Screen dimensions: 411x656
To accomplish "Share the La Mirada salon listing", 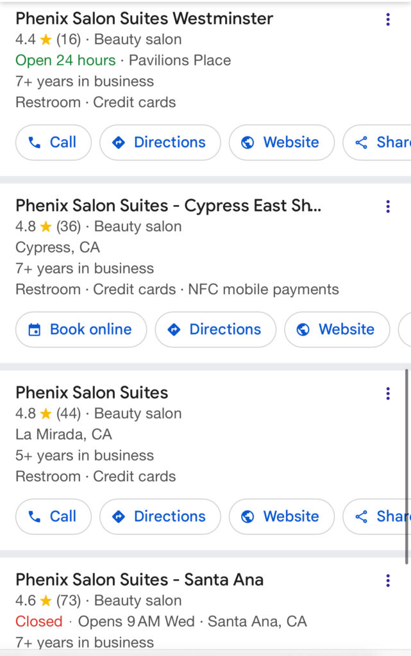I will point(377,516).
